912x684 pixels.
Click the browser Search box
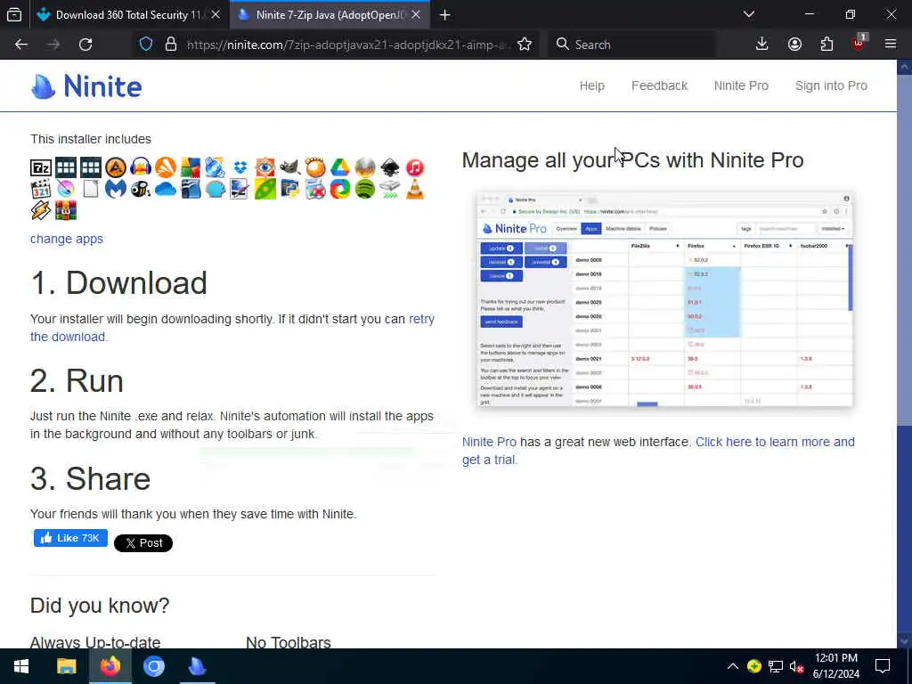pyautogui.click(x=631, y=45)
